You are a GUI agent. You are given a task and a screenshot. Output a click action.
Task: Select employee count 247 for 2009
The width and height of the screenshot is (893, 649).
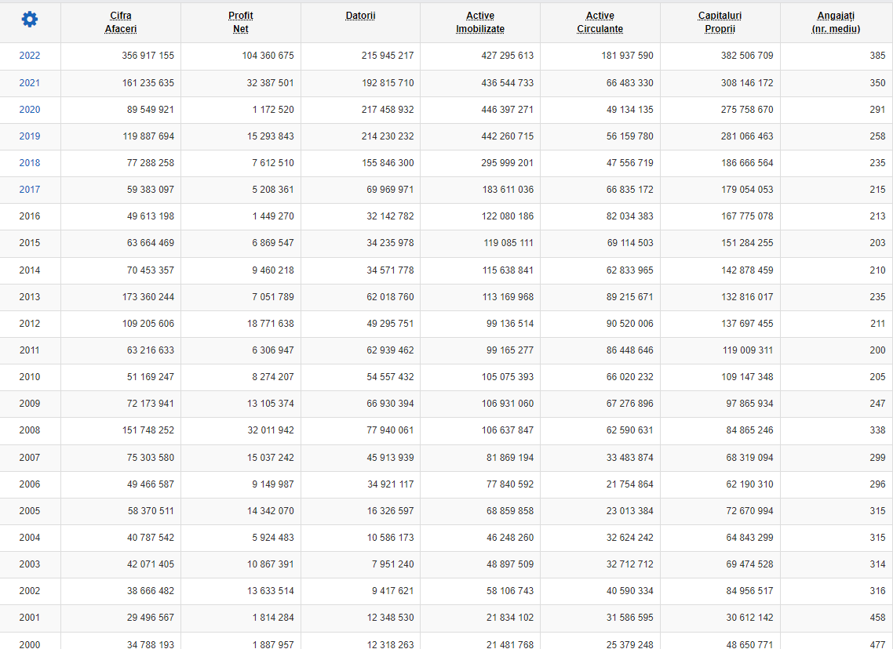click(877, 404)
